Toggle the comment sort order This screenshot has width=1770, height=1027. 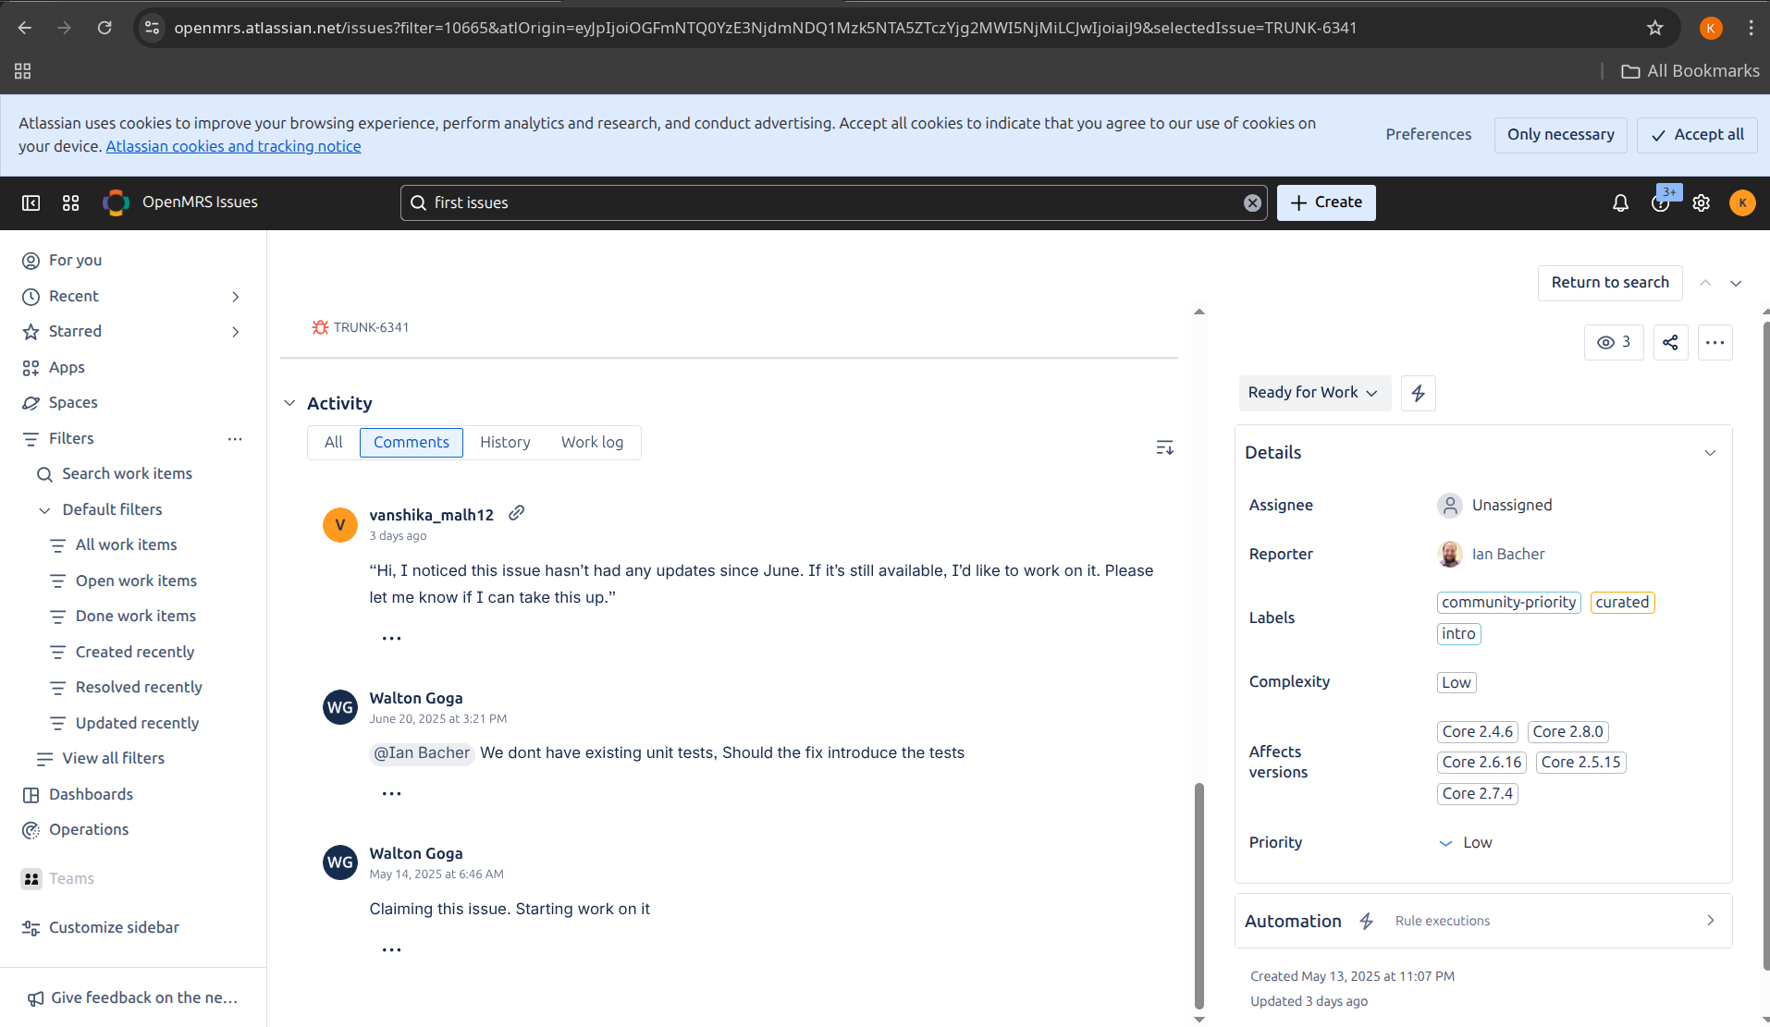(x=1164, y=447)
